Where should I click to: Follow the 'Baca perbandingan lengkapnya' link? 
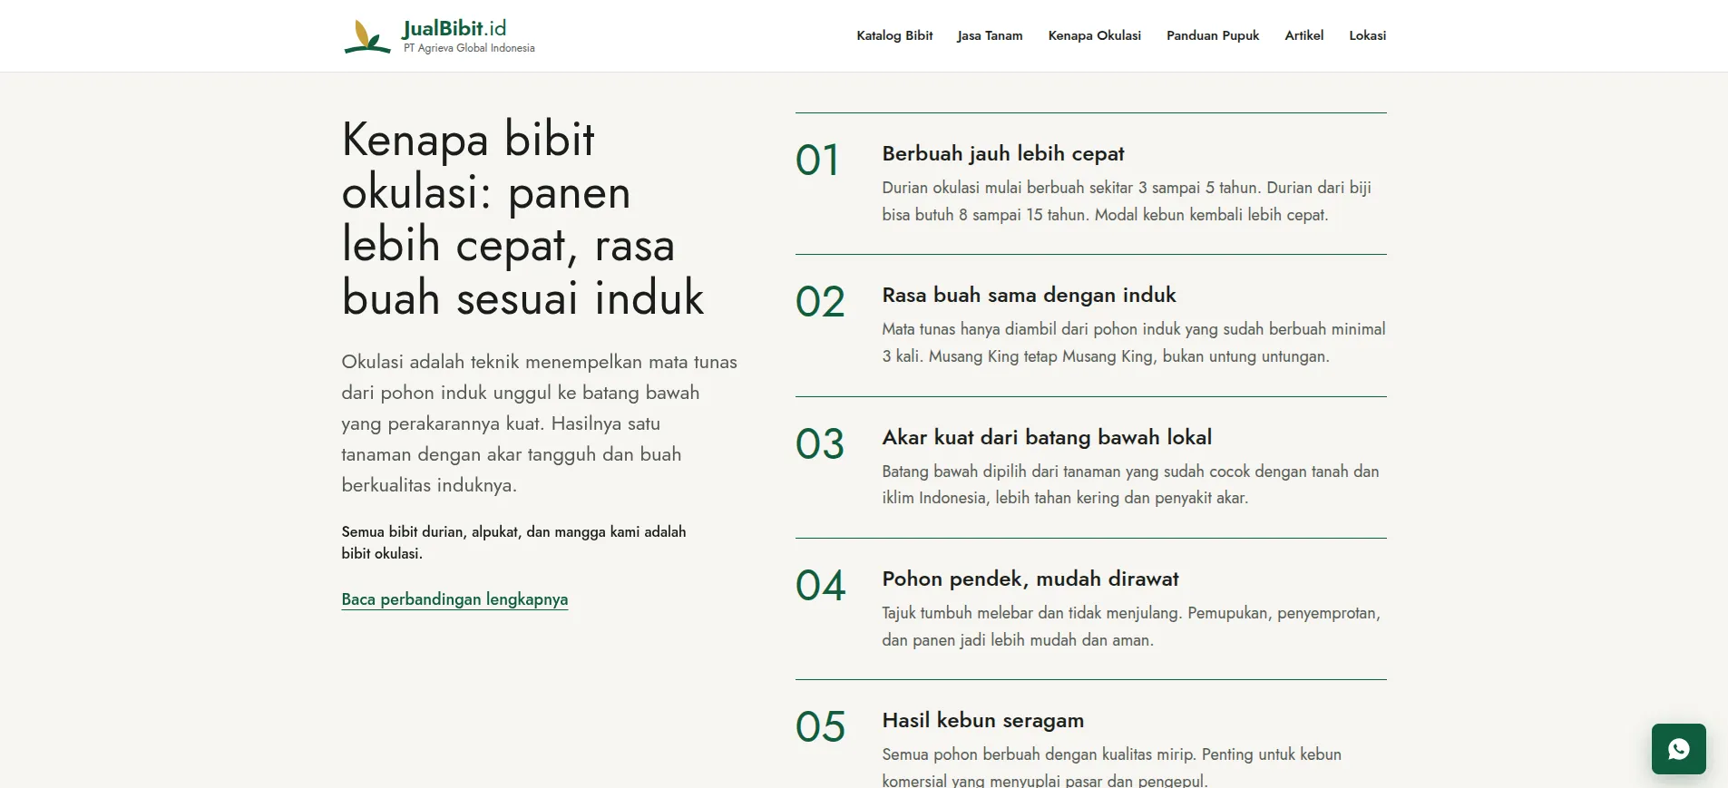tap(454, 599)
